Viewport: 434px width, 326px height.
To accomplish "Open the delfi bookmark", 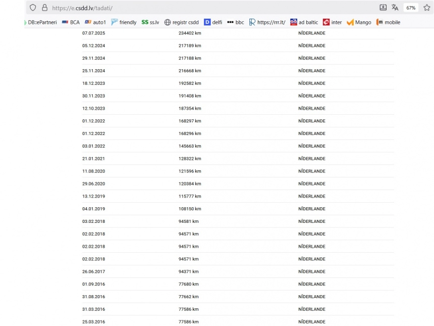I will pos(213,22).
